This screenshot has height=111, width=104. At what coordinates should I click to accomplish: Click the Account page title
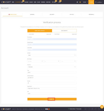[5, 8]
